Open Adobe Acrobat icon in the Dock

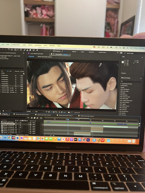(102, 140)
